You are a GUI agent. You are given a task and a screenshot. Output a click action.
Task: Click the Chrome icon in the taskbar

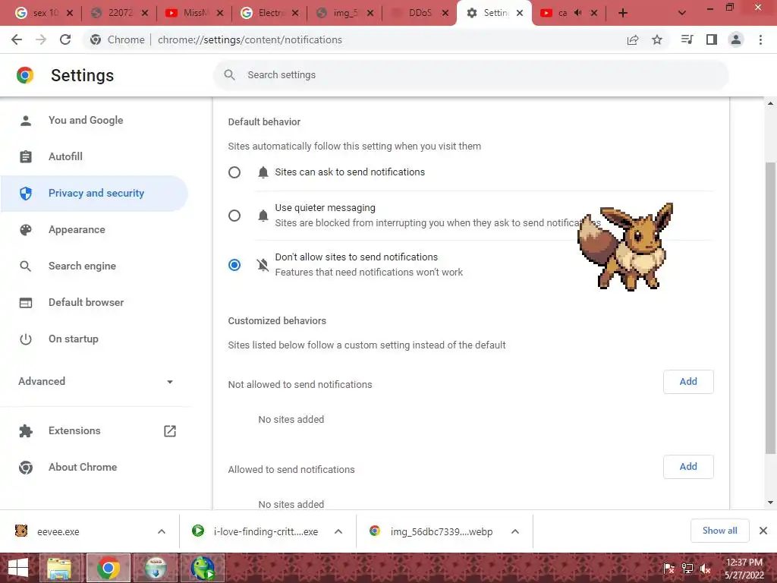(109, 568)
